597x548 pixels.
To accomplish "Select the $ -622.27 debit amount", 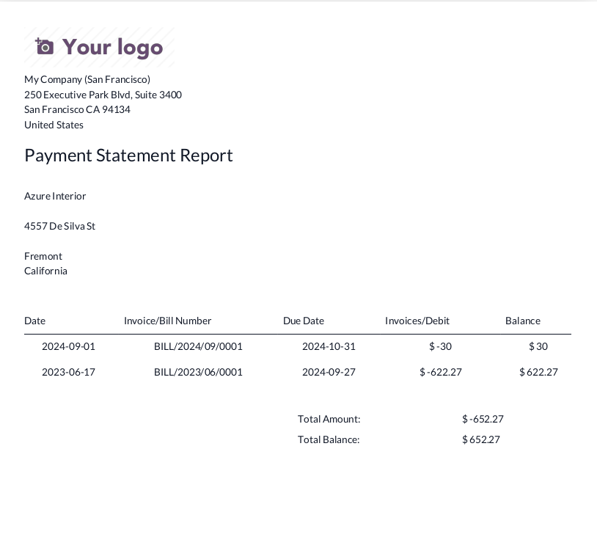I will (x=440, y=372).
